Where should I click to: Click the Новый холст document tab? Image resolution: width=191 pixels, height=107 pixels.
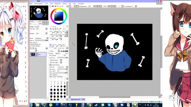pyautogui.click(x=77, y=100)
